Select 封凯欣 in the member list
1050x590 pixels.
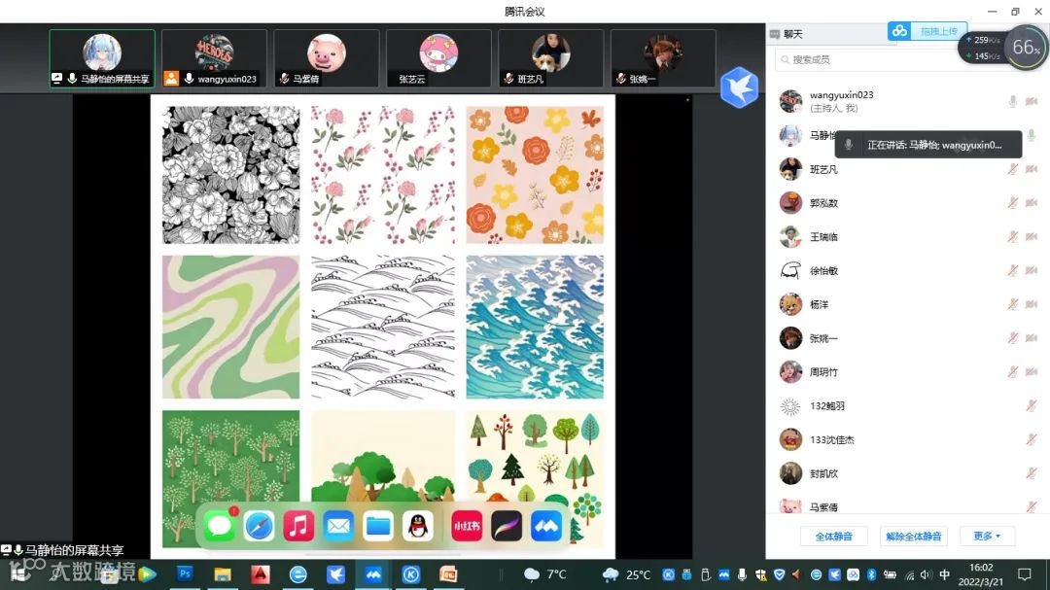pos(907,473)
